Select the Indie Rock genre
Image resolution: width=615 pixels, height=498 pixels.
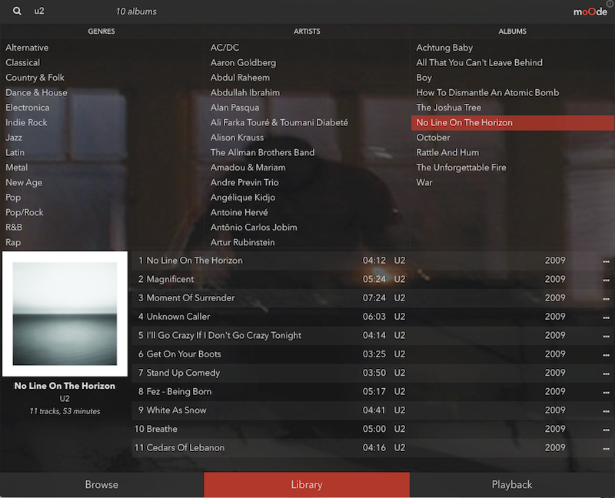(26, 122)
